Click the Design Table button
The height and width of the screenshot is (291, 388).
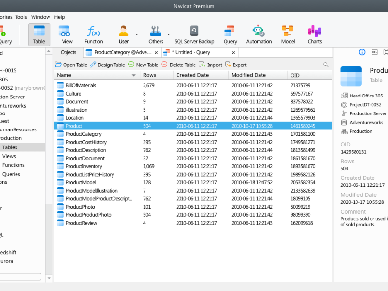point(107,65)
